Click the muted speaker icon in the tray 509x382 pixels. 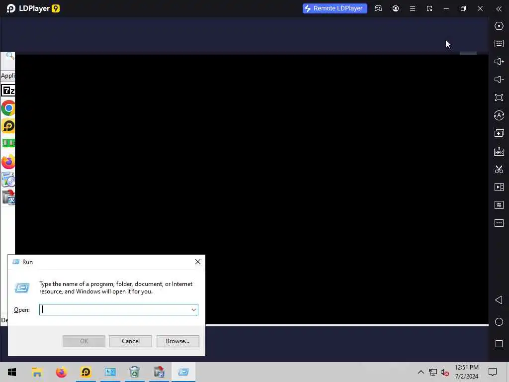coord(445,372)
